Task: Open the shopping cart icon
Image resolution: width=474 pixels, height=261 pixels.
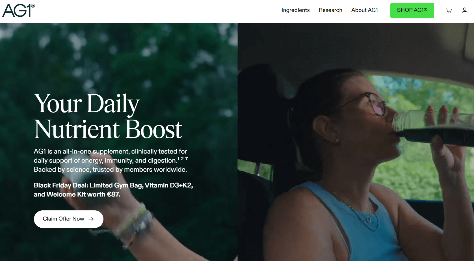Action: point(449,11)
